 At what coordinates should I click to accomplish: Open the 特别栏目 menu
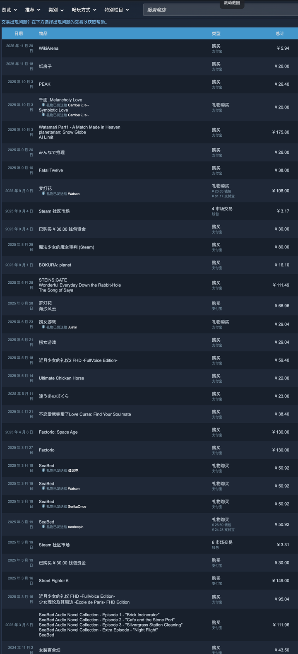117,10
